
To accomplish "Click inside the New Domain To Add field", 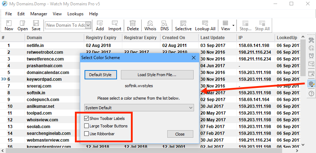I will (x=66, y=25).
